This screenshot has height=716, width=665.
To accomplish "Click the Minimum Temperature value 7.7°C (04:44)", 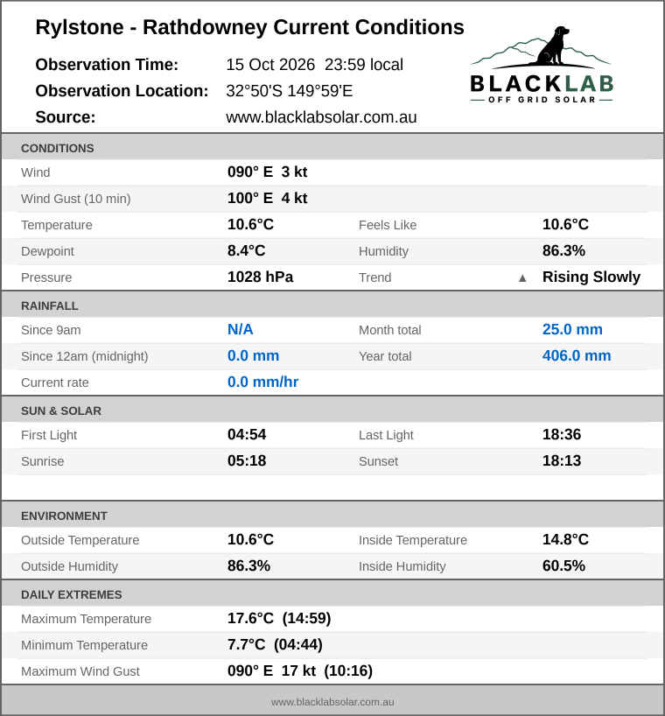I will point(276,645).
